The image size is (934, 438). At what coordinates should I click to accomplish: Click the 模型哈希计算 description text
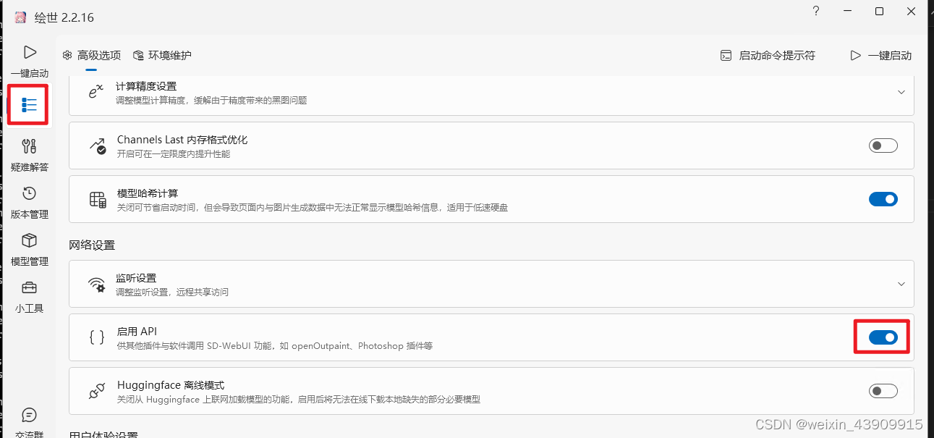(x=313, y=208)
